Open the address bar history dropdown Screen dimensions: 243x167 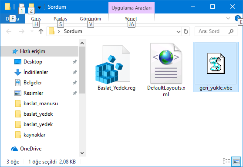(x=179, y=32)
